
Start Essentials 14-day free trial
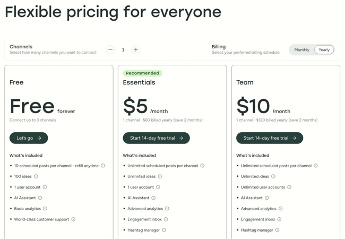[x=156, y=138]
